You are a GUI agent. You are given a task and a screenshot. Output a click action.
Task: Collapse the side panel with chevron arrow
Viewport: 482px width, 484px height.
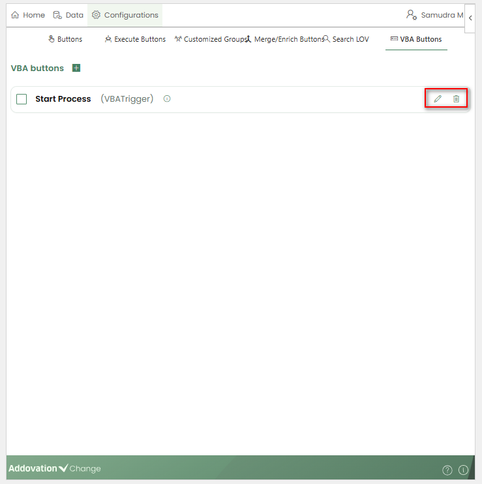470,18
